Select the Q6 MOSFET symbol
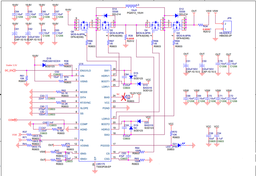 83,25
